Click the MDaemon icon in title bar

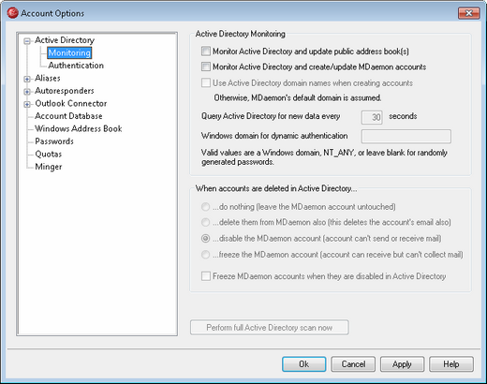(12, 13)
